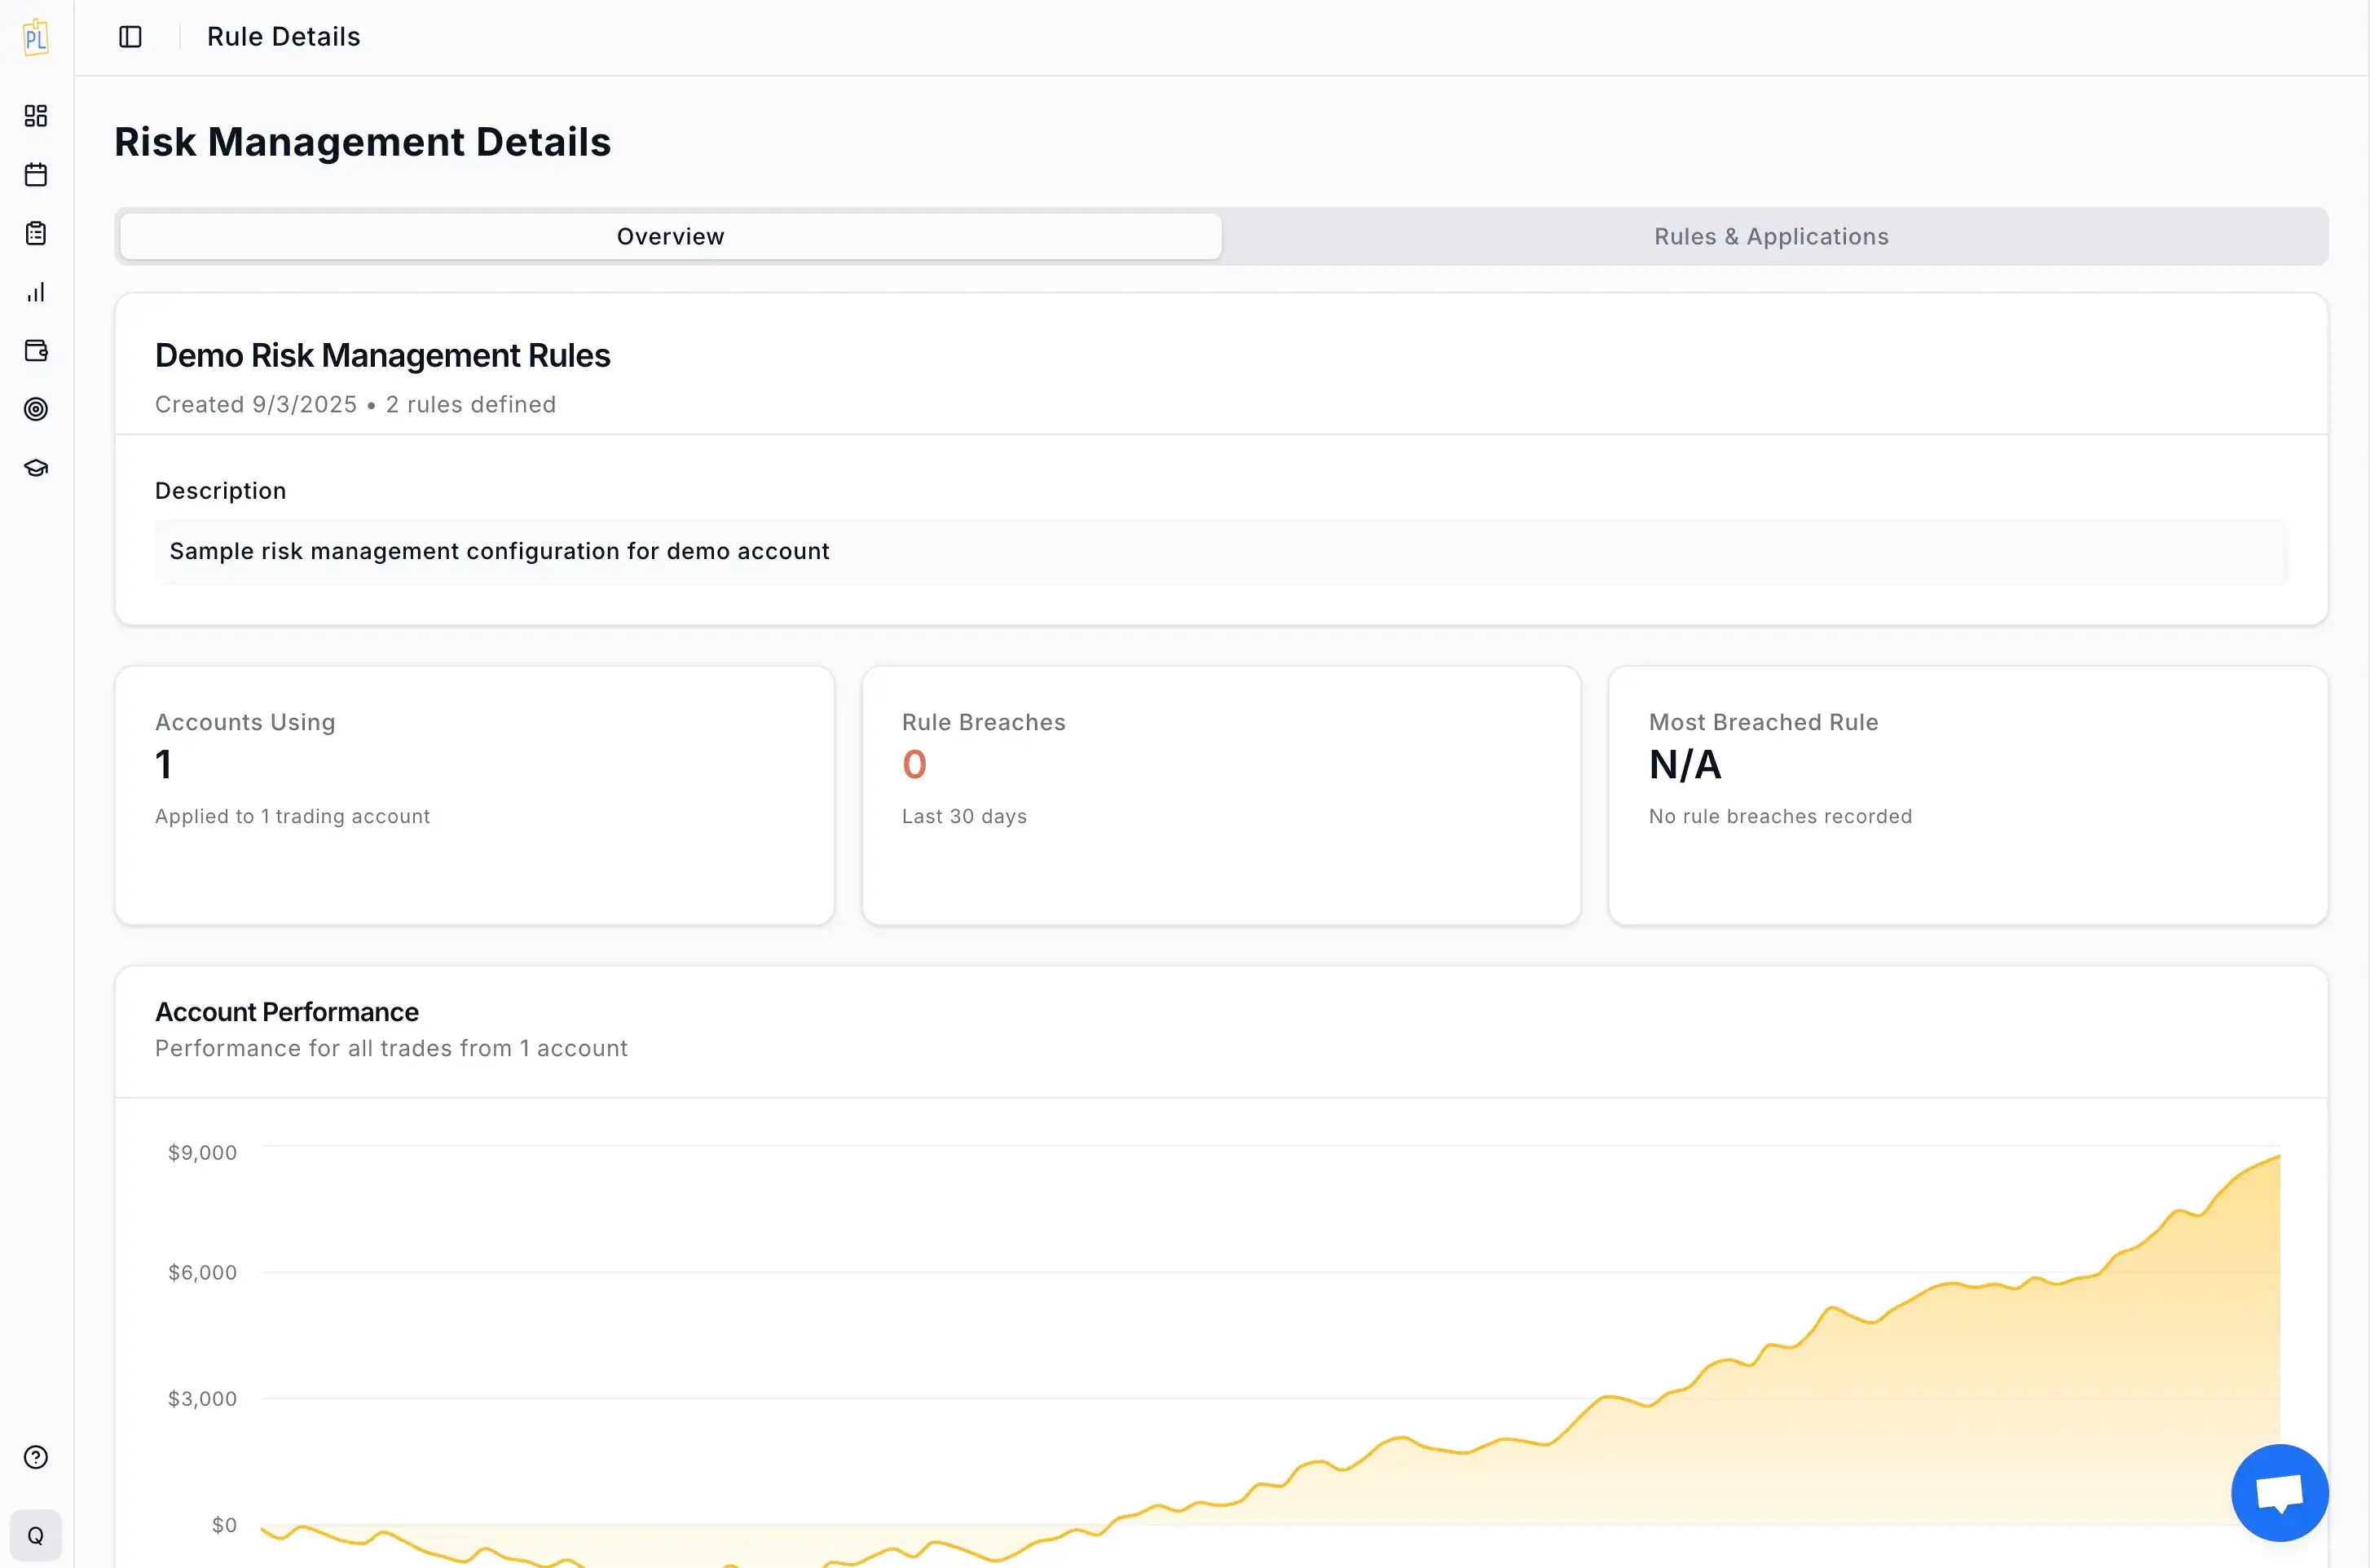
Task: Select the calendar icon in the sidebar
Action: 36,174
